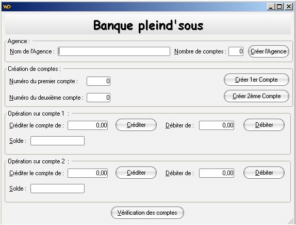Click the Créer l'Agence button
Image resolution: width=296 pixels, height=225 pixels.
pyautogui.click(x=269, y=51)
